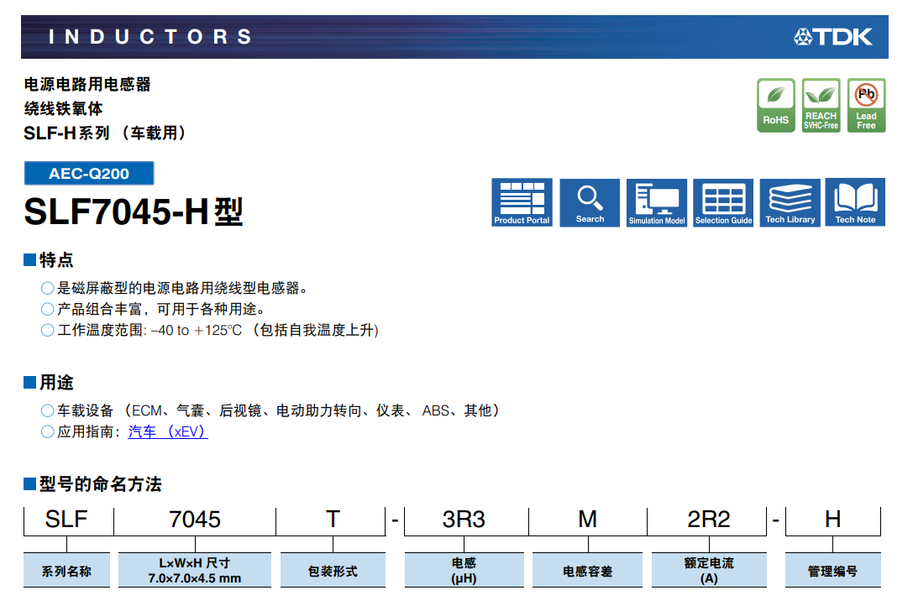913x606 pixels.
Task: Open the Product Portal icon
Action: point(522,202)
